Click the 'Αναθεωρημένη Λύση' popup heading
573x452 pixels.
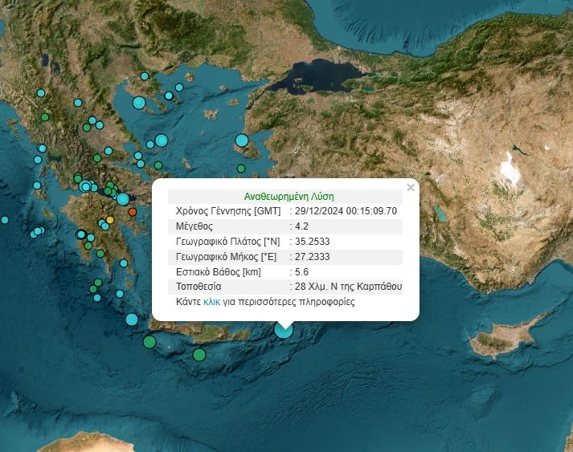click(289, 196)
